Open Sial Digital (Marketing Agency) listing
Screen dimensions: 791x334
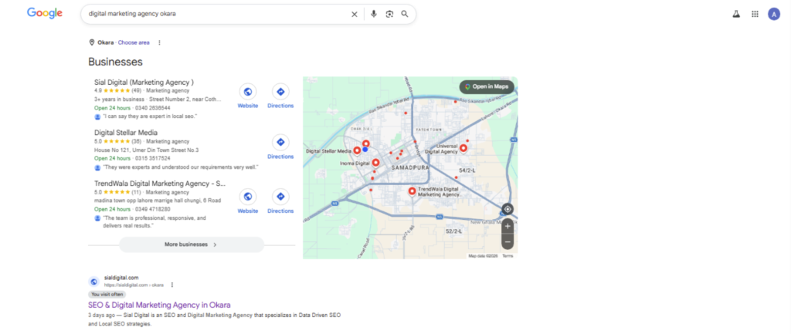[x=144, y=82]
